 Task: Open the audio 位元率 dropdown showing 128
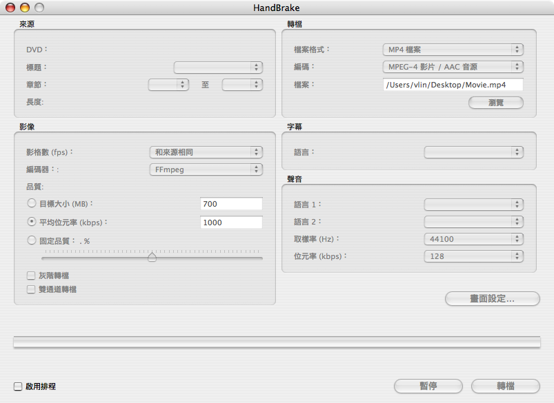click(x=474, y=256)
